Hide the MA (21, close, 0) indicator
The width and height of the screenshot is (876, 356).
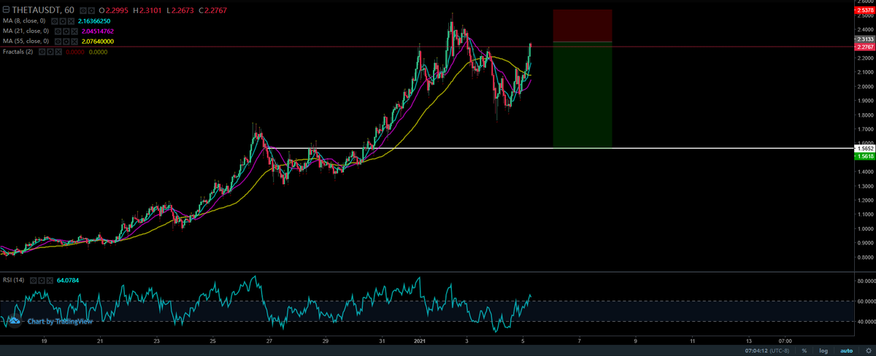coord(58,31)
